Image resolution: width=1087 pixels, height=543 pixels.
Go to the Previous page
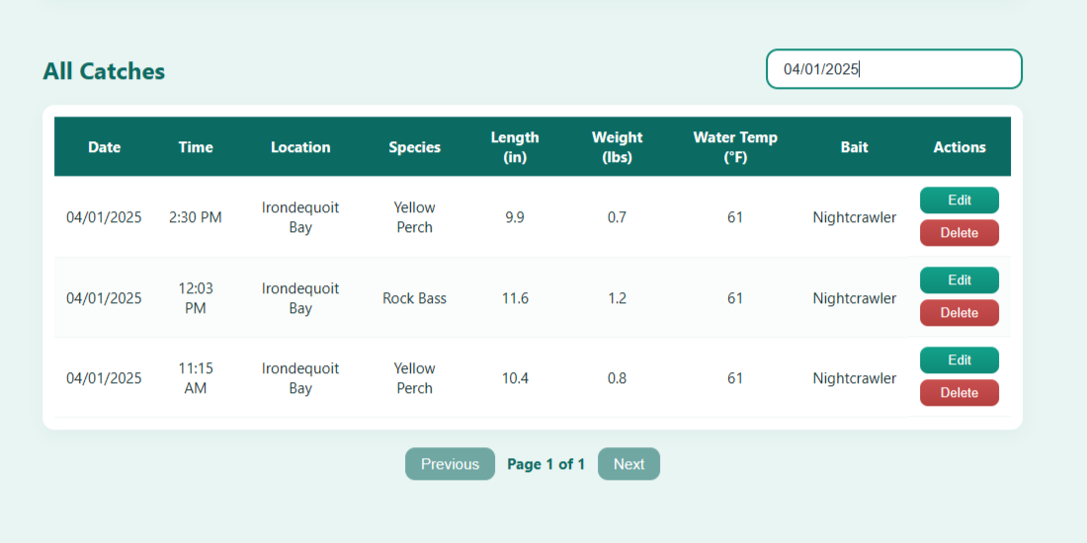[x=450, y=464]
